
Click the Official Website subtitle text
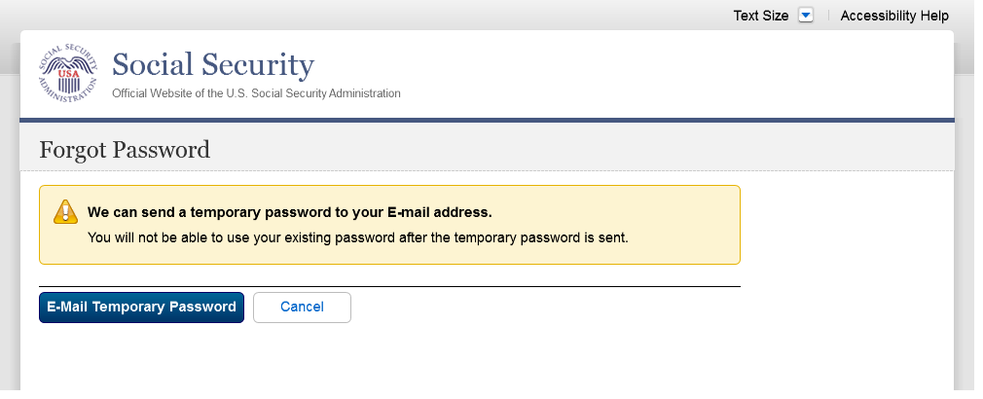pyautogui.click(x=256, y=93)
